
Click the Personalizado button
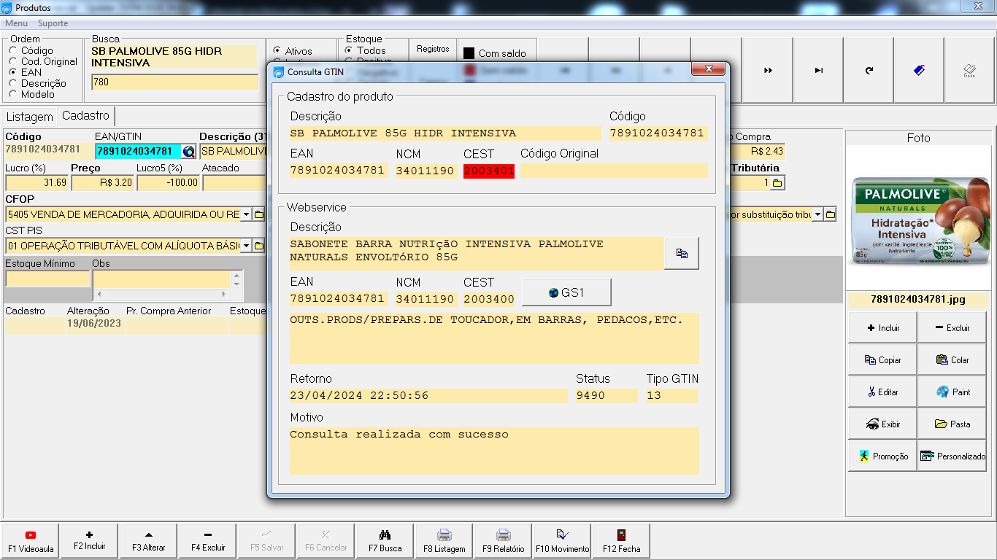[952, 456]
